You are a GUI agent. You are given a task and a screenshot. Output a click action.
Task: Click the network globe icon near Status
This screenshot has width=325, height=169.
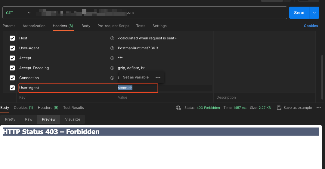pos(178,108)
